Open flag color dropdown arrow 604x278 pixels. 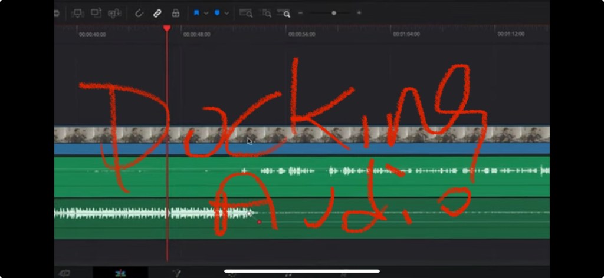click(206, 13)
